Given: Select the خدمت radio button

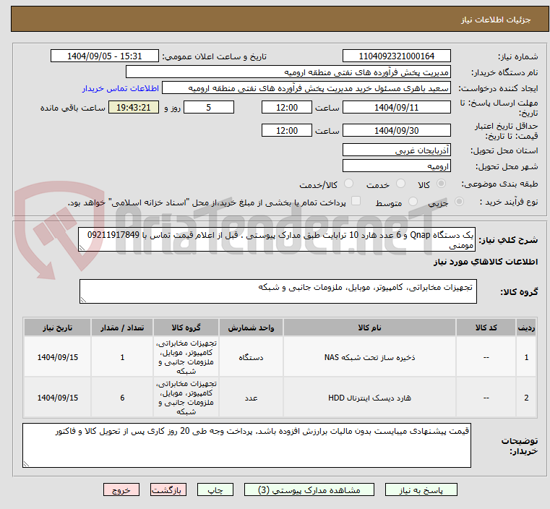Looking at the screenshot, I should (x=400, y=184).
